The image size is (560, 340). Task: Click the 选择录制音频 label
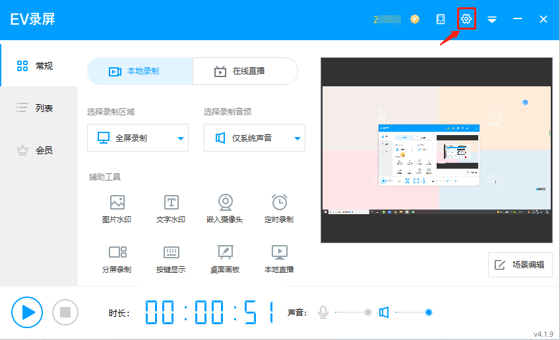pos(228,112)
